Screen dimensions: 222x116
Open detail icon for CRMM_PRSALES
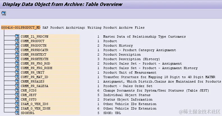click(x=17, y=81)
